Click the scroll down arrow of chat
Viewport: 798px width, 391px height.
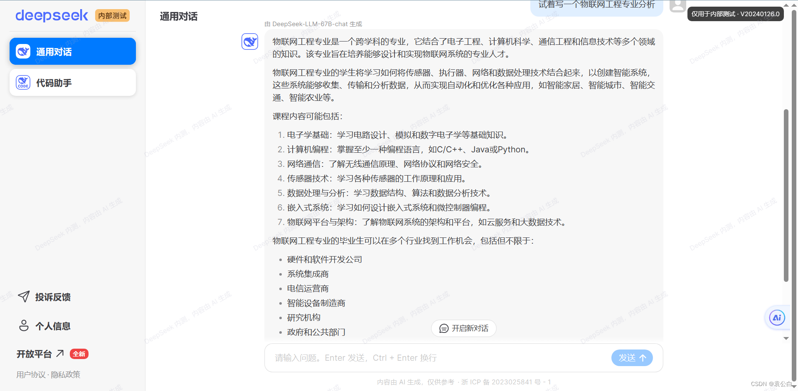[x=786, y=338]
